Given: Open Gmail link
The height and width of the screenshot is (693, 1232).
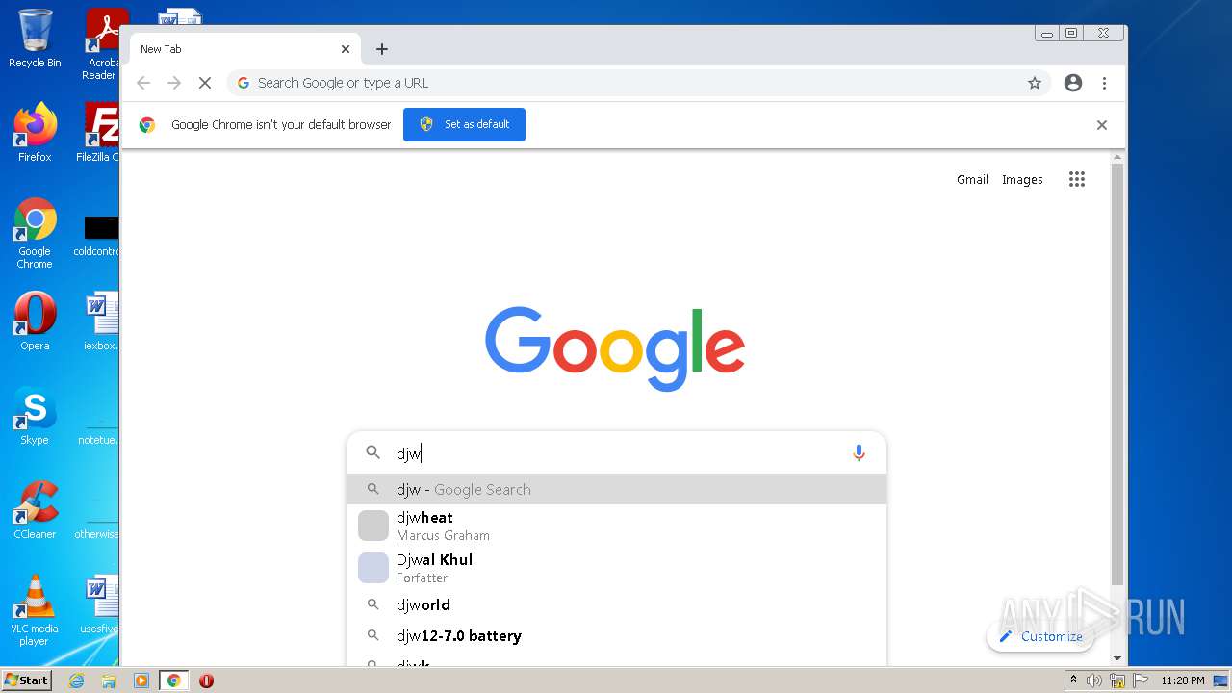Looking at the screenshot, I should pyautogui.click(x=972, y=180).
